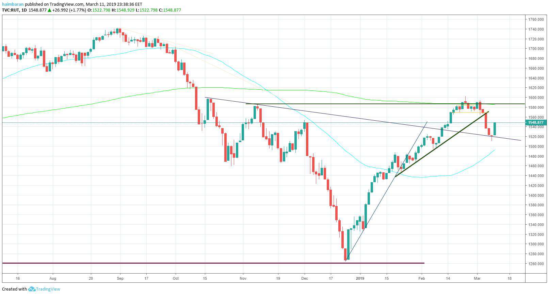Select the dark green horizontal resistance line
Screen dimensions: 549x295
385,104
